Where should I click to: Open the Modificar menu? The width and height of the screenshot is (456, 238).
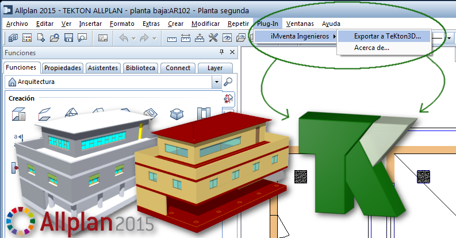click(x=206, y=24)
